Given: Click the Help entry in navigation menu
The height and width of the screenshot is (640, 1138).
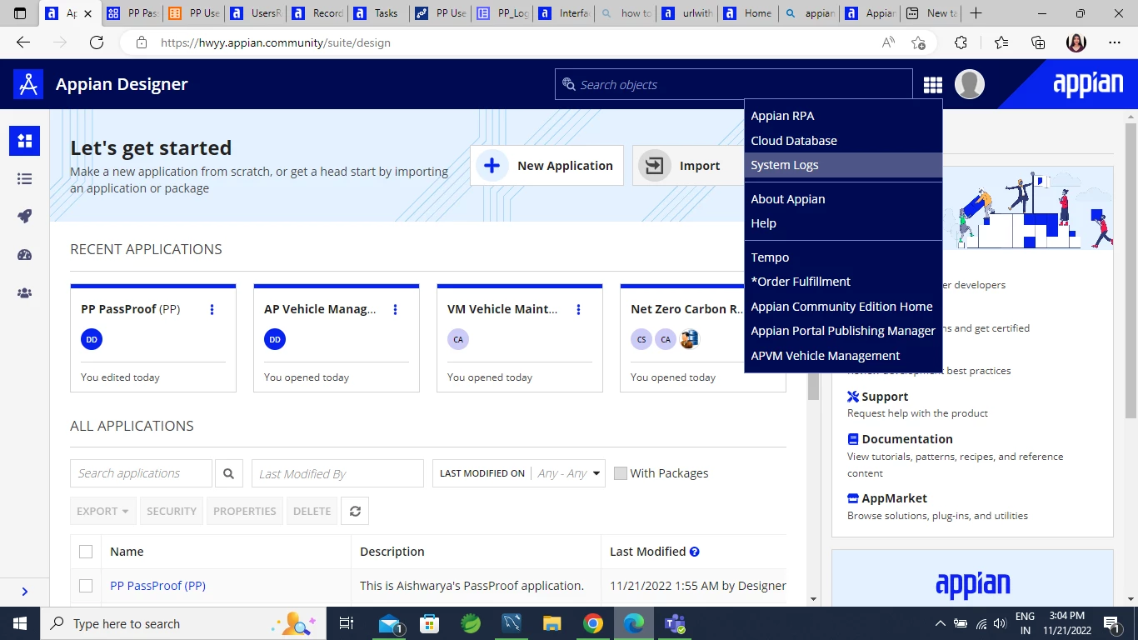Looking at the screenshot, I should click(x=843, y=223).
